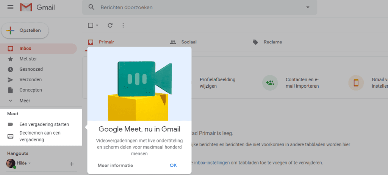Image resolution: width=388 pixels, height=175 pixels.
Task: Click Een vergadering starten
Action: pyautogui.click(x=44, y=124)
